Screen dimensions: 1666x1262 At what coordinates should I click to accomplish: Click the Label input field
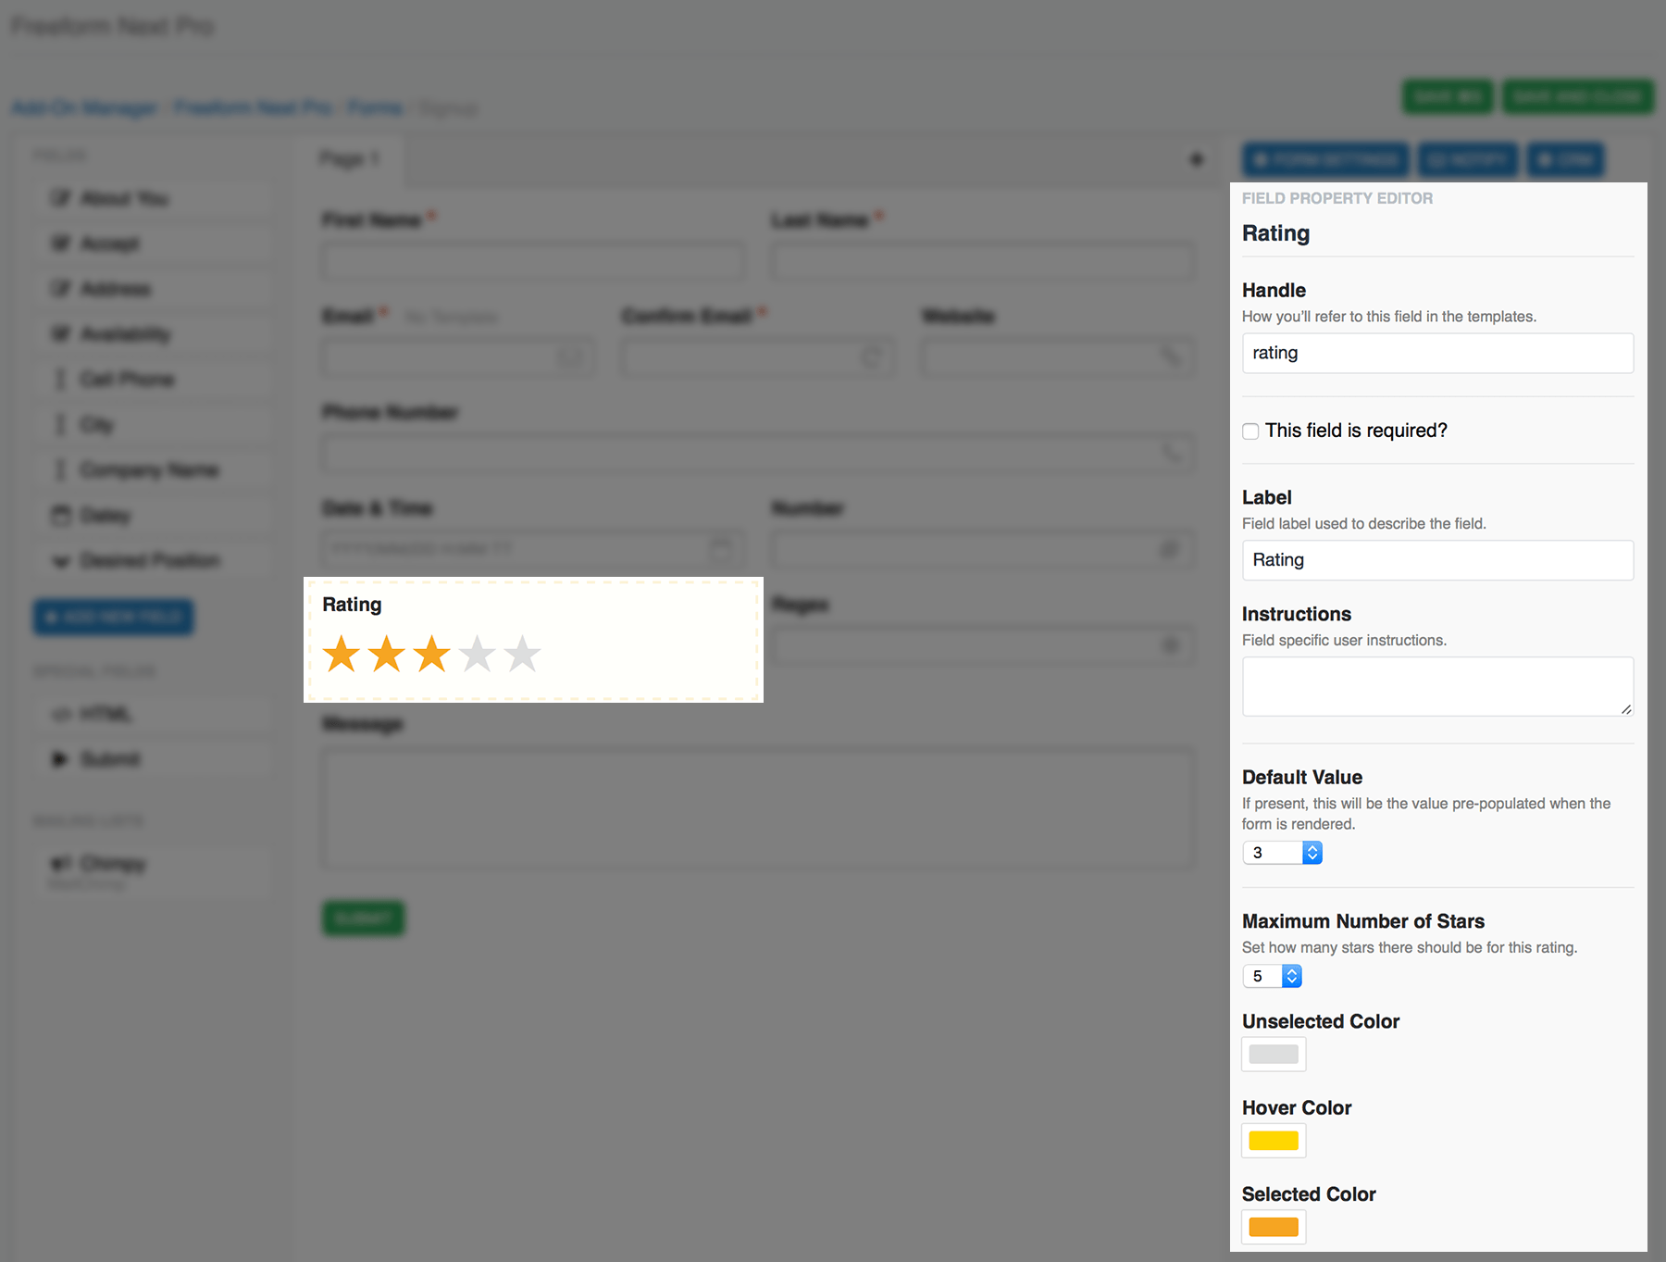[x=1437, y=560]
